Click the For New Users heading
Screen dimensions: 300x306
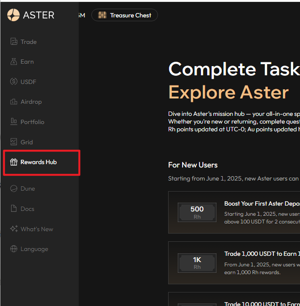tap(193, 165)
